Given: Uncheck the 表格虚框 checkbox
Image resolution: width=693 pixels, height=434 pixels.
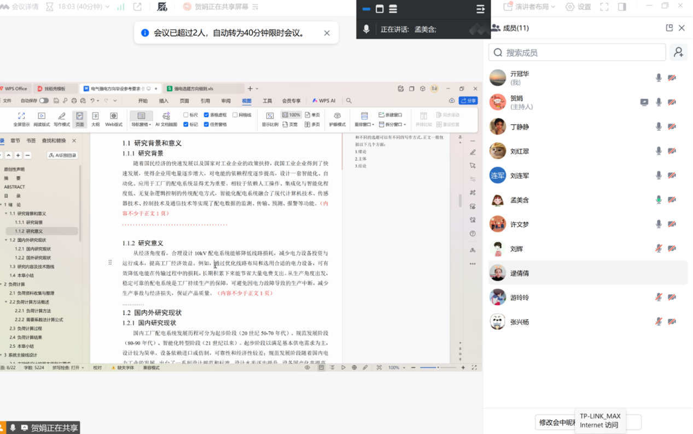Looking at the screenshot, I should pos(206,115).
